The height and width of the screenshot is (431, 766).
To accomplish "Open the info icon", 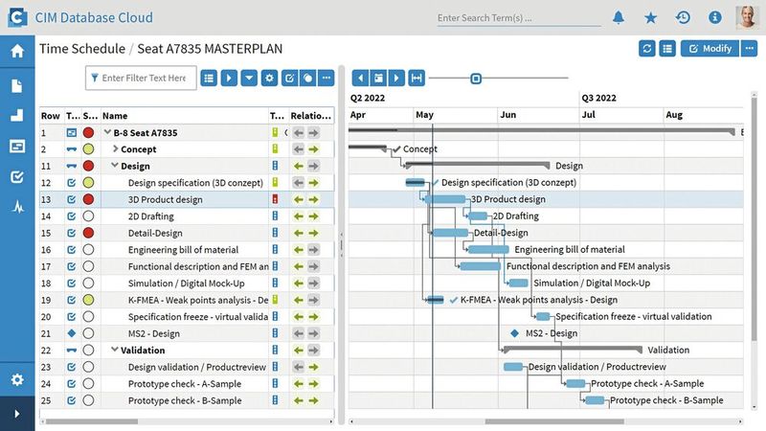I will tap(714, 17).
